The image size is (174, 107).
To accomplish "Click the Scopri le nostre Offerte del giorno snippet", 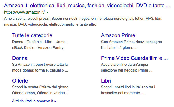I will 41,90.
